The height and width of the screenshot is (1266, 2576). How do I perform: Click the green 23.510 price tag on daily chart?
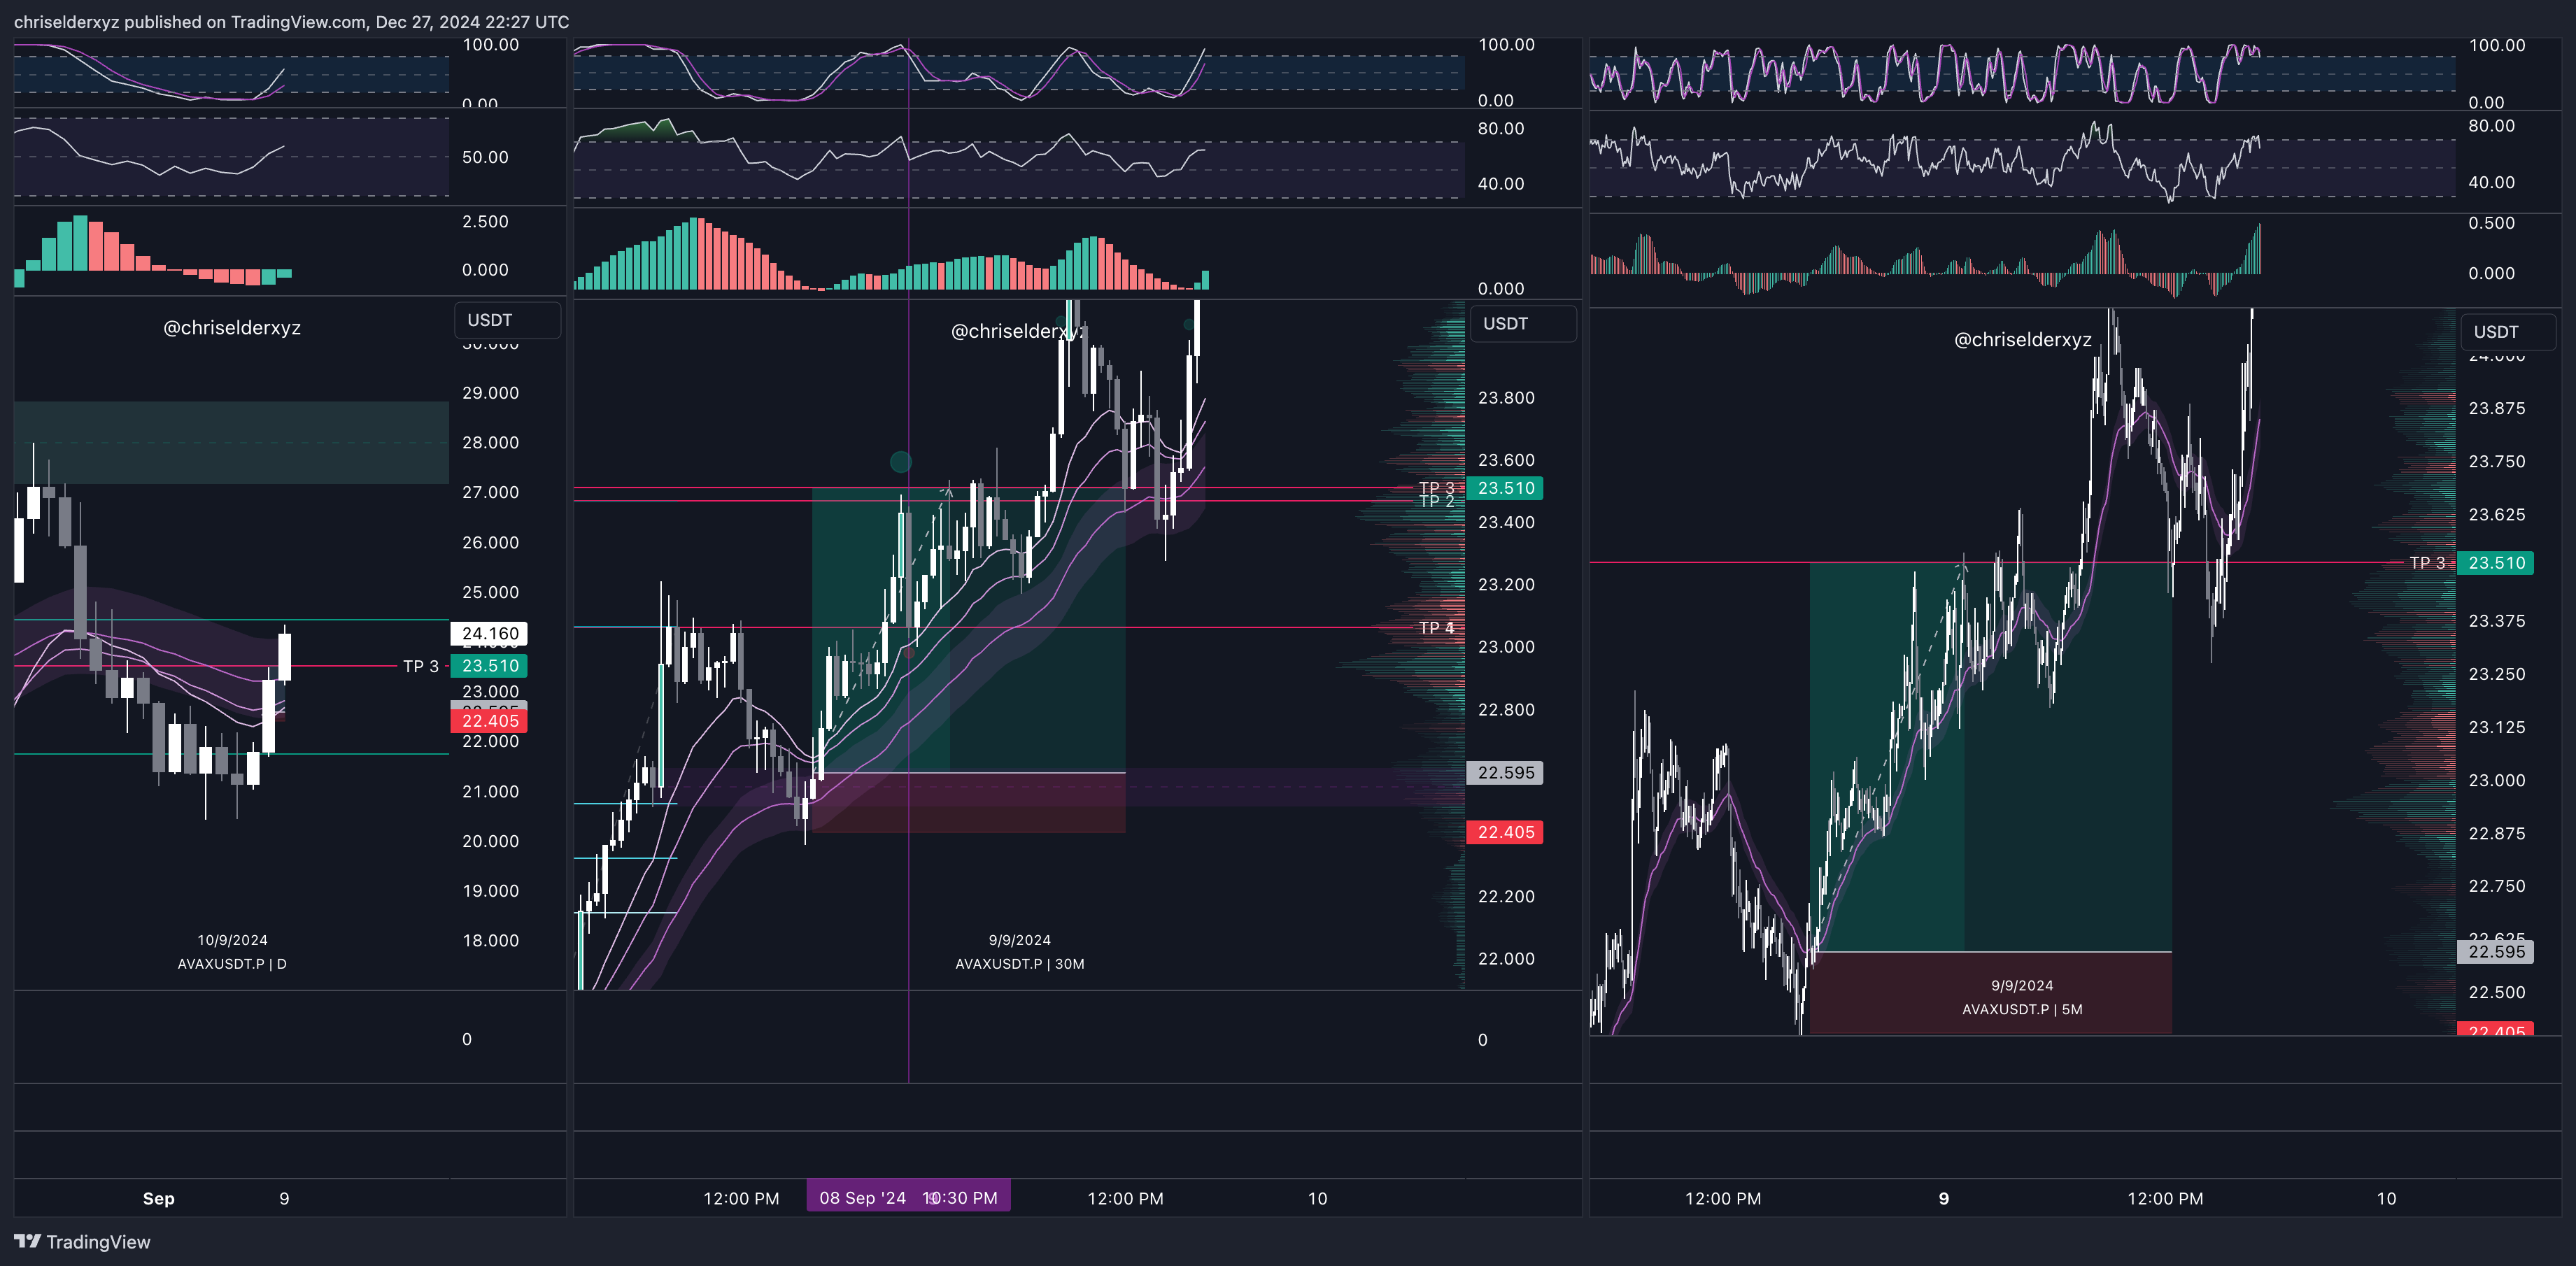(x=489, y=666)
